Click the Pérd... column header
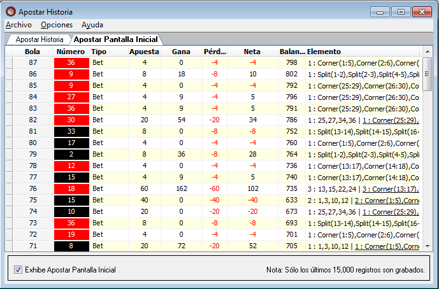The image size is (439, 289). (x=215, y=52)
